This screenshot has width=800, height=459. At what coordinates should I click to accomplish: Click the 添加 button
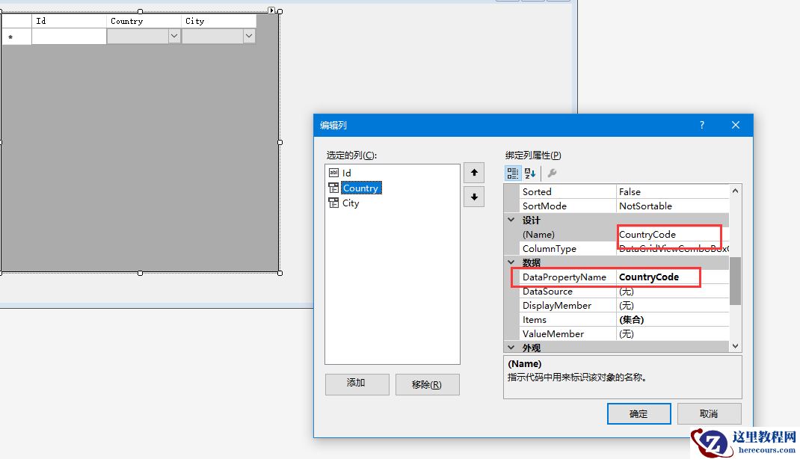[357, 383]
